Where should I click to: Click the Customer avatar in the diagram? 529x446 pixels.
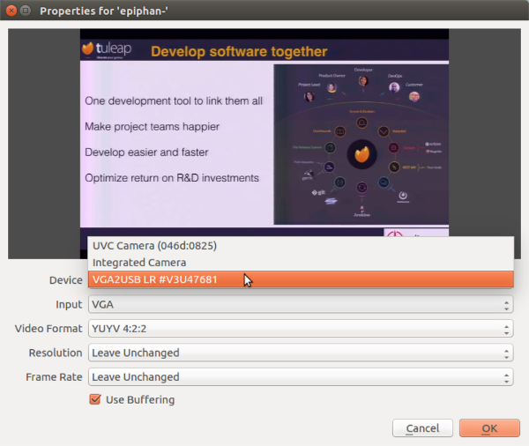[414, 97]
